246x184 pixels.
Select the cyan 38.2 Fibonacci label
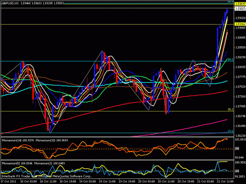(x=230, y=59)
